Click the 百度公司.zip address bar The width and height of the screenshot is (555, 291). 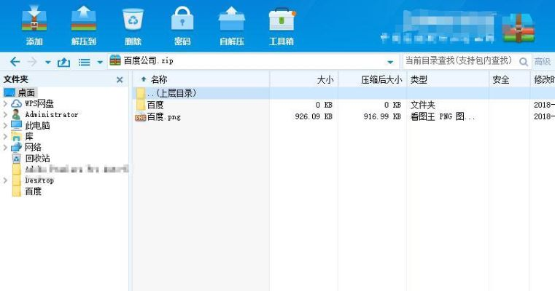253,61
